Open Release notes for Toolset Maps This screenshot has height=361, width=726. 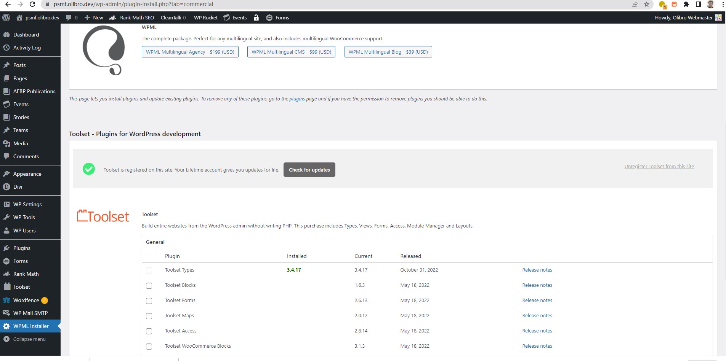(x=537, y=315)
